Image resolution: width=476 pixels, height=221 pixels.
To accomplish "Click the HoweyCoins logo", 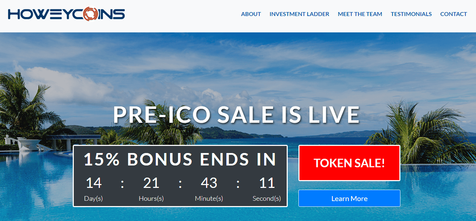I will (x=66, y=14).
